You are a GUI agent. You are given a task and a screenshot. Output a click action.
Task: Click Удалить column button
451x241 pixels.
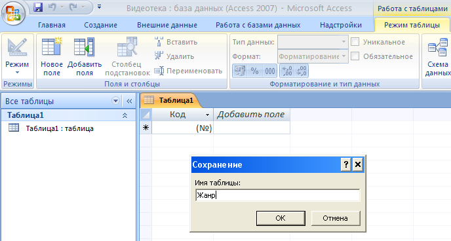[x=174, y=56]
